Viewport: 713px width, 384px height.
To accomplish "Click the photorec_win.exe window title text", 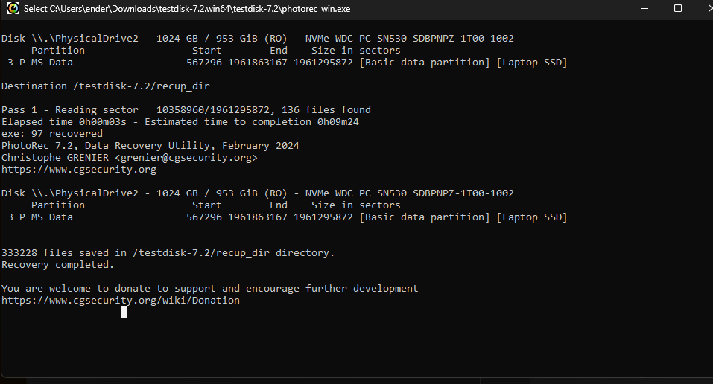I will pyautogui.click(x=187, y=9).
